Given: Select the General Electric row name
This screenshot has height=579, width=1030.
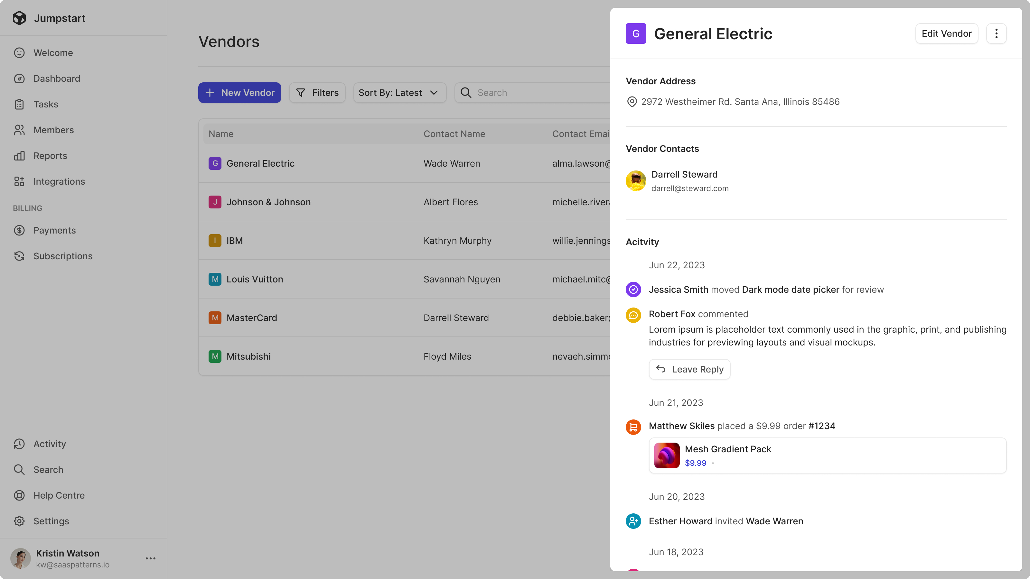Looking at the screenshot, I should (260, 163).
